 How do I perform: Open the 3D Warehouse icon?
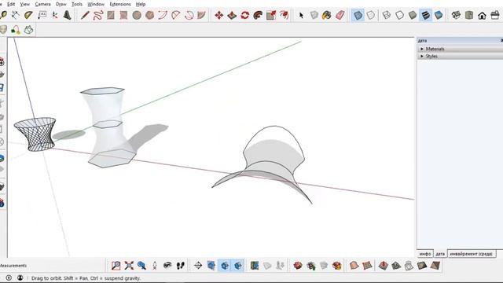tap(456, 15)
